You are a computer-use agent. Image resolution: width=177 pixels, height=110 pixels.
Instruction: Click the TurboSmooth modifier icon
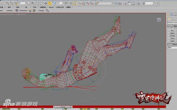17,11
